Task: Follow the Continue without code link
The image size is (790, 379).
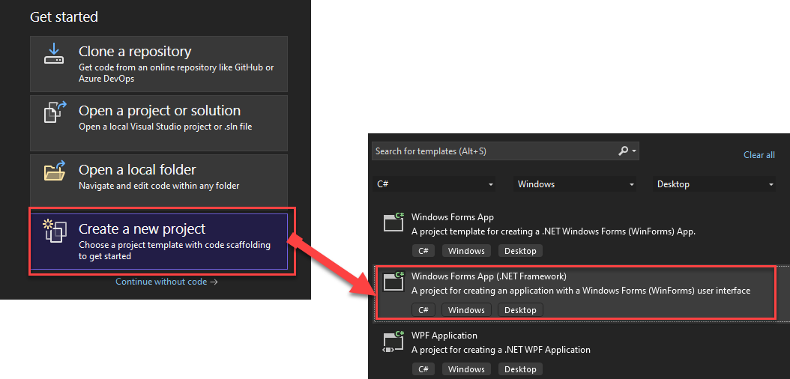Action: pyautogui.click(x=166, y=282)
